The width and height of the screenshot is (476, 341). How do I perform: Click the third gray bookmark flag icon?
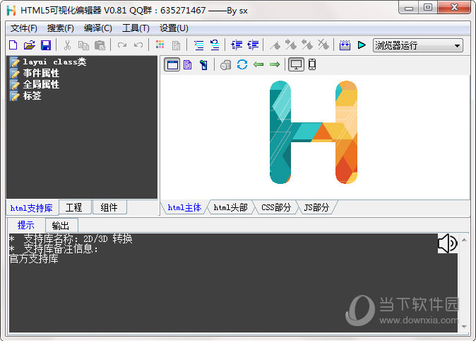pos(307,45)
